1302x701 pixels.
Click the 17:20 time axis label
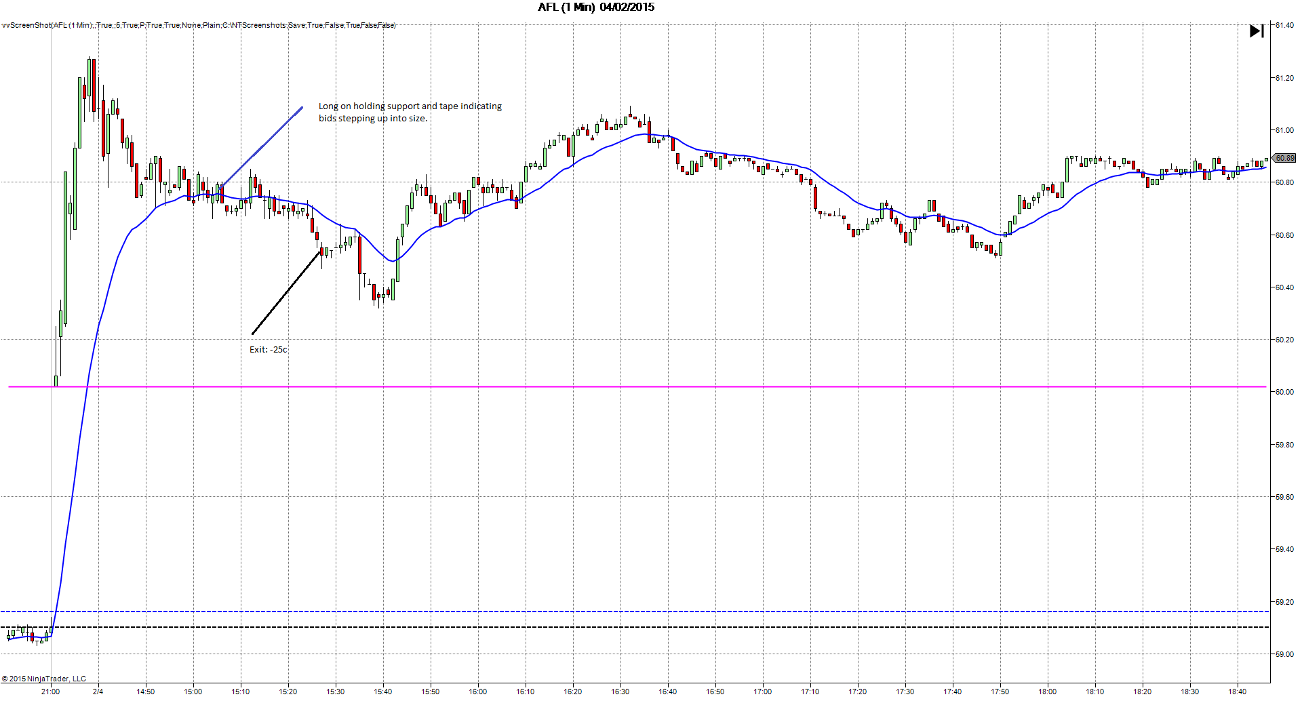tap(858, 692)
